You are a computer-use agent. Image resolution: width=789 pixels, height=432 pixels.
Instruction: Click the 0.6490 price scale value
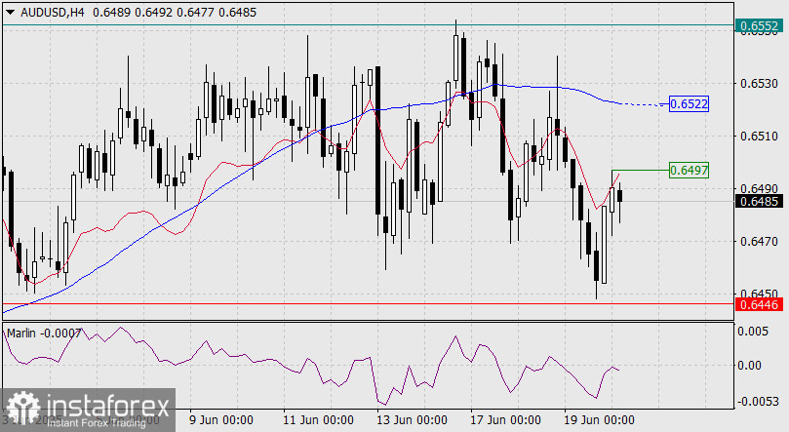pyautogui.click(x=759, y=188)
